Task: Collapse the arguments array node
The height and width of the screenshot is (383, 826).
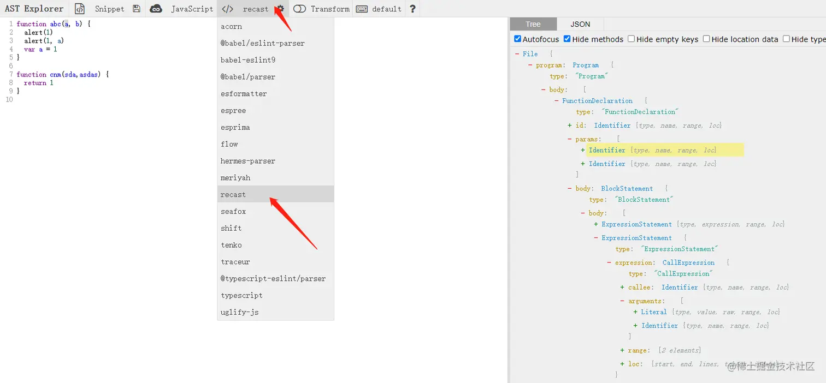Action: tap(622, 301)
